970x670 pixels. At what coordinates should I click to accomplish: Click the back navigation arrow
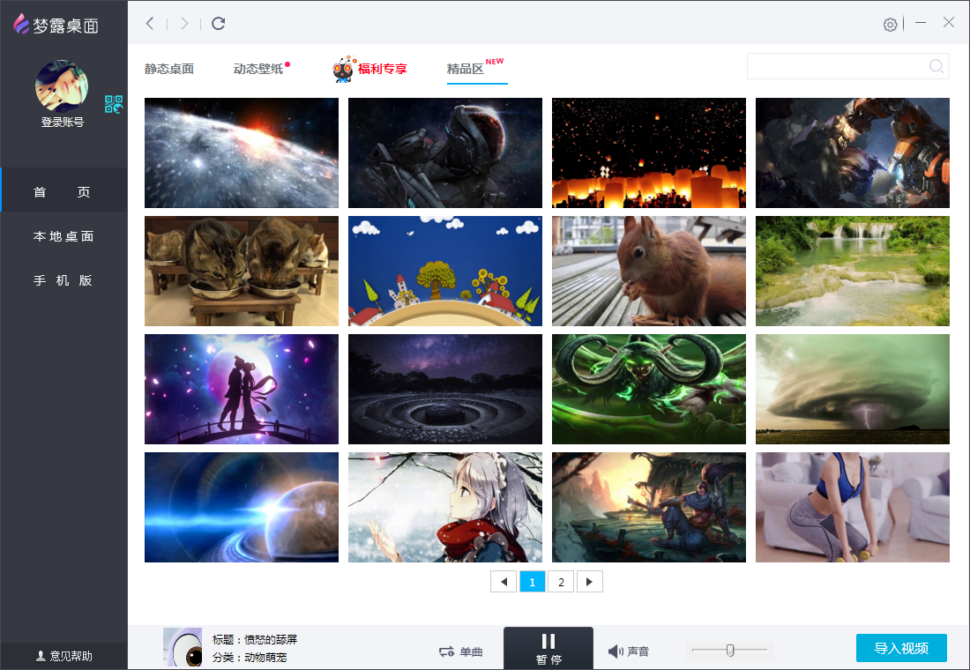150,24
